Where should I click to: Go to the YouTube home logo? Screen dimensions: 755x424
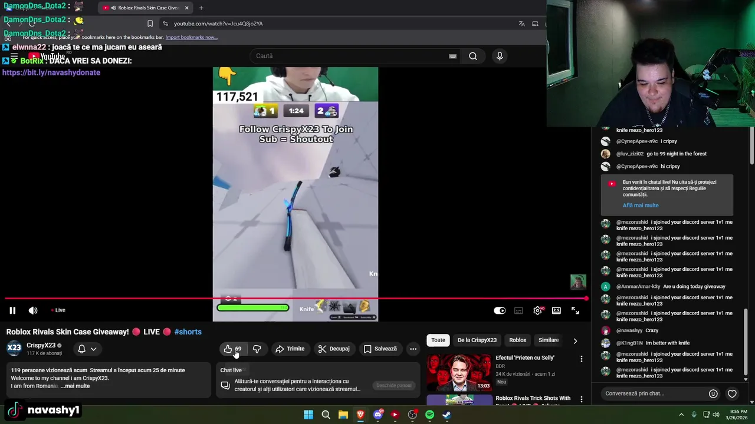(47, 57)
